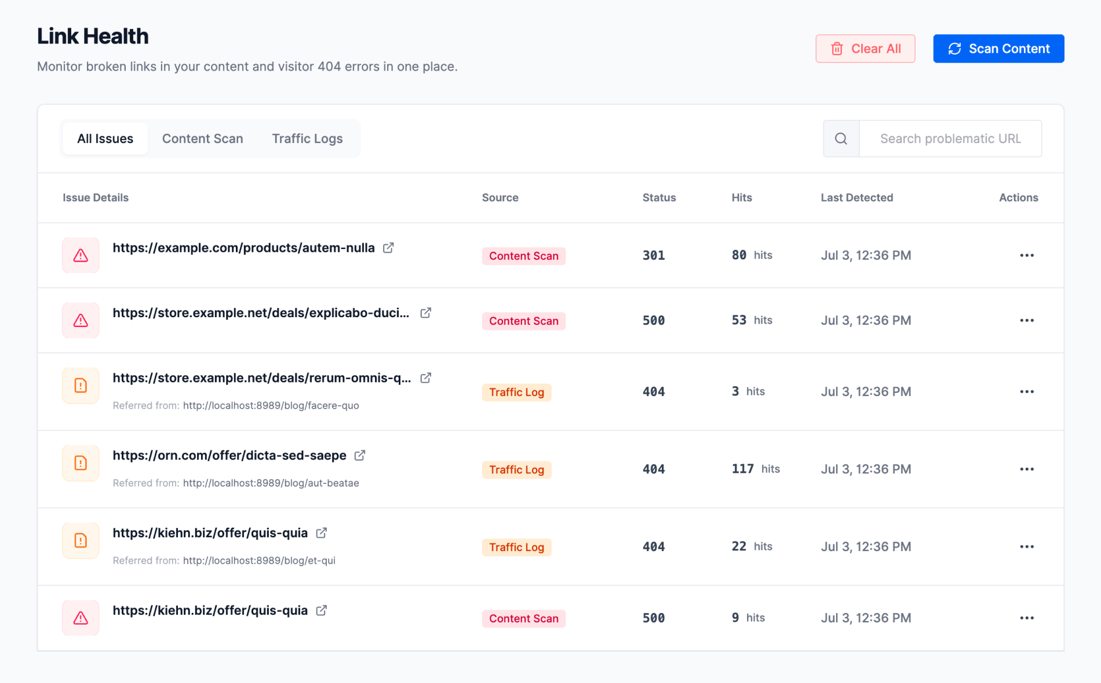Open external link icon beside orn.com URL
Viewport: 1101px width, 683px height.
coord(360,456)
